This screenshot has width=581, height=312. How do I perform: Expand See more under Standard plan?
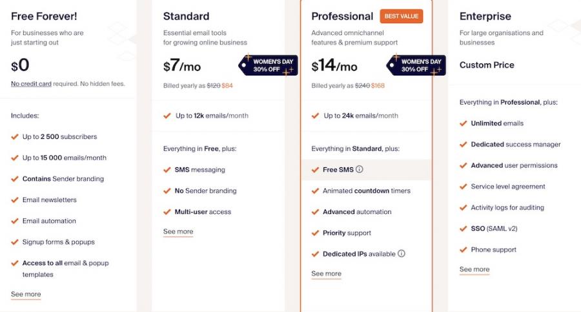[178, 231]
